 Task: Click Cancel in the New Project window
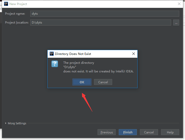[x=149, y=132]
